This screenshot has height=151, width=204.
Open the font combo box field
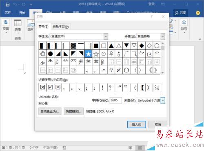[79, 36]
